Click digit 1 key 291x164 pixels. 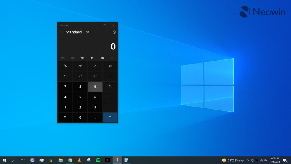click(65, 107)
